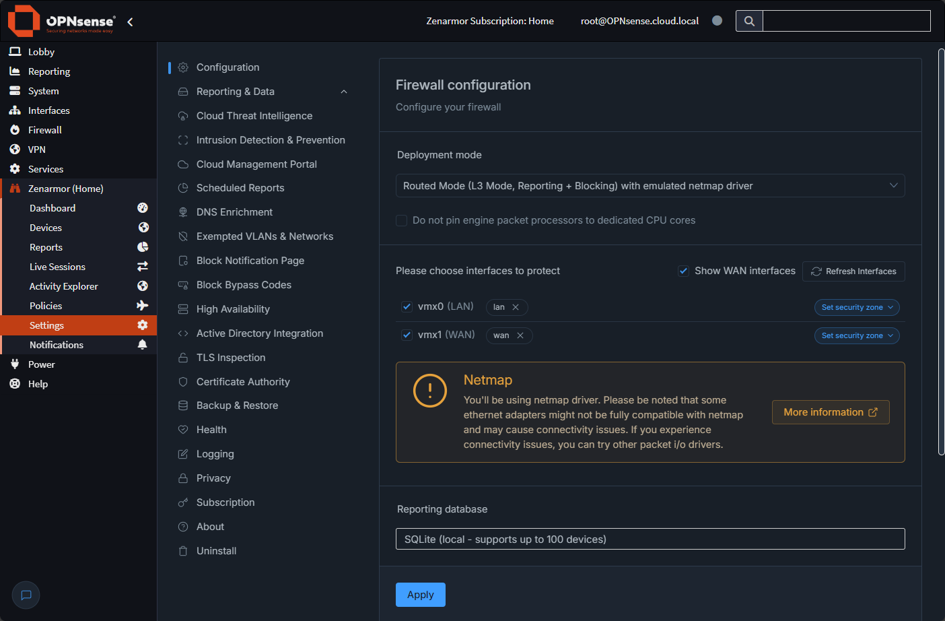Disable protection for vmx1 WAN interface
Screen dimensions: 945x621
point(407,335)
